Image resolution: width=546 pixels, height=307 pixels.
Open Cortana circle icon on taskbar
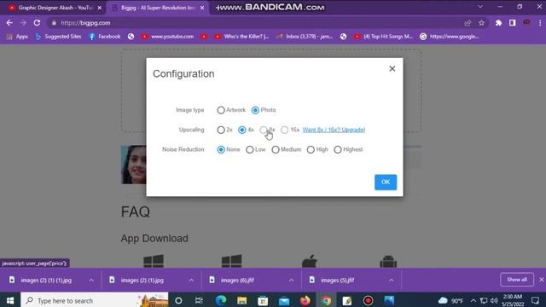[x=178, y=300]
